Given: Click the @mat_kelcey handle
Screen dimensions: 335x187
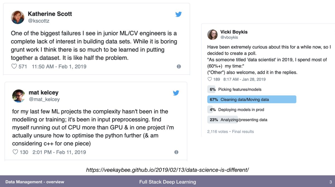Looking at the screenshot, I should pyautogui.click(x=44, y=99).
